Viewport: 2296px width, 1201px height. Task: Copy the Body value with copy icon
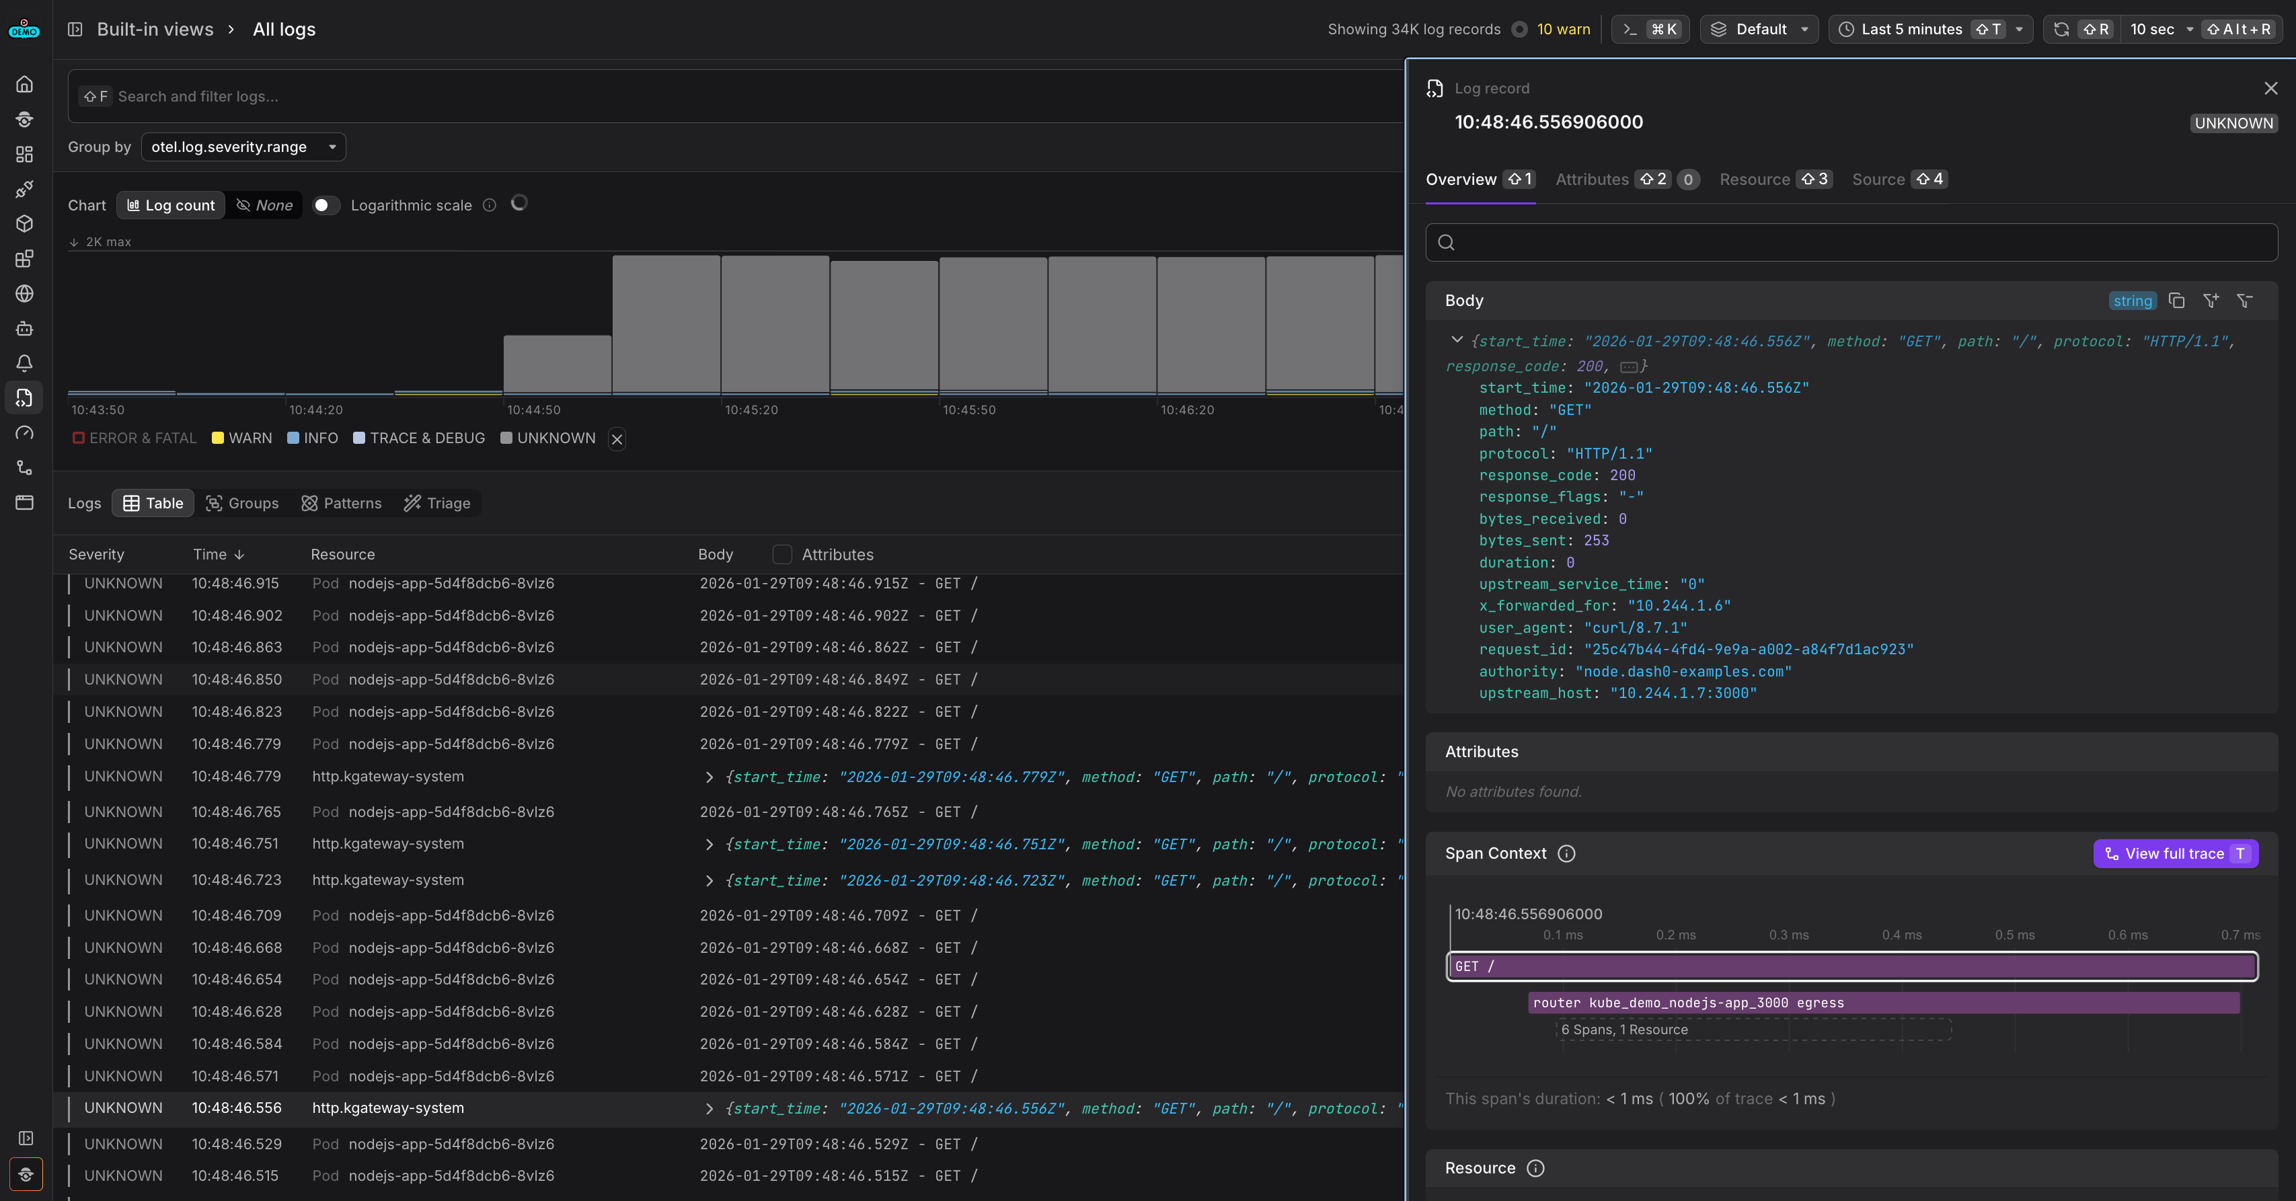point(2176,300)
